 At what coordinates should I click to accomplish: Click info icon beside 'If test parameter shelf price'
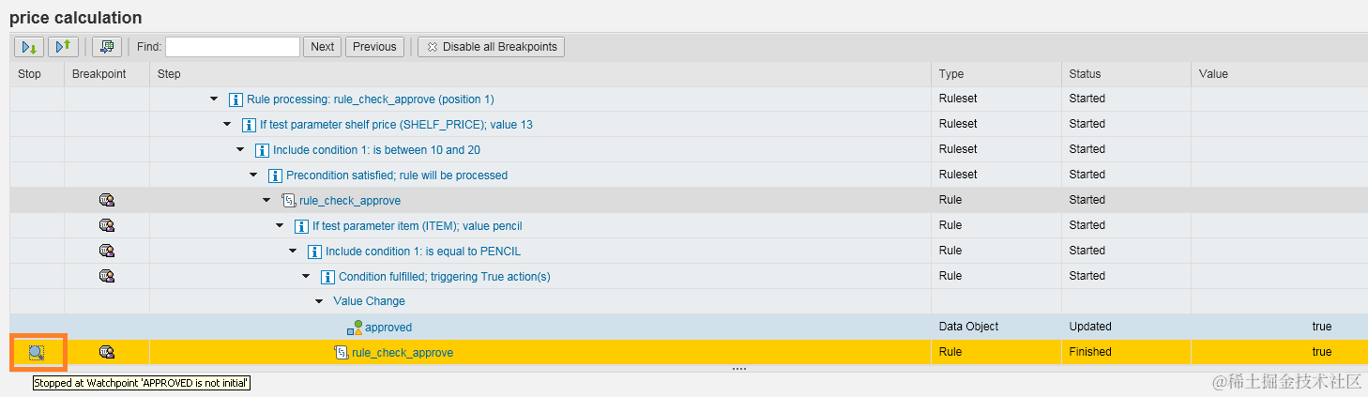point(250,125)
